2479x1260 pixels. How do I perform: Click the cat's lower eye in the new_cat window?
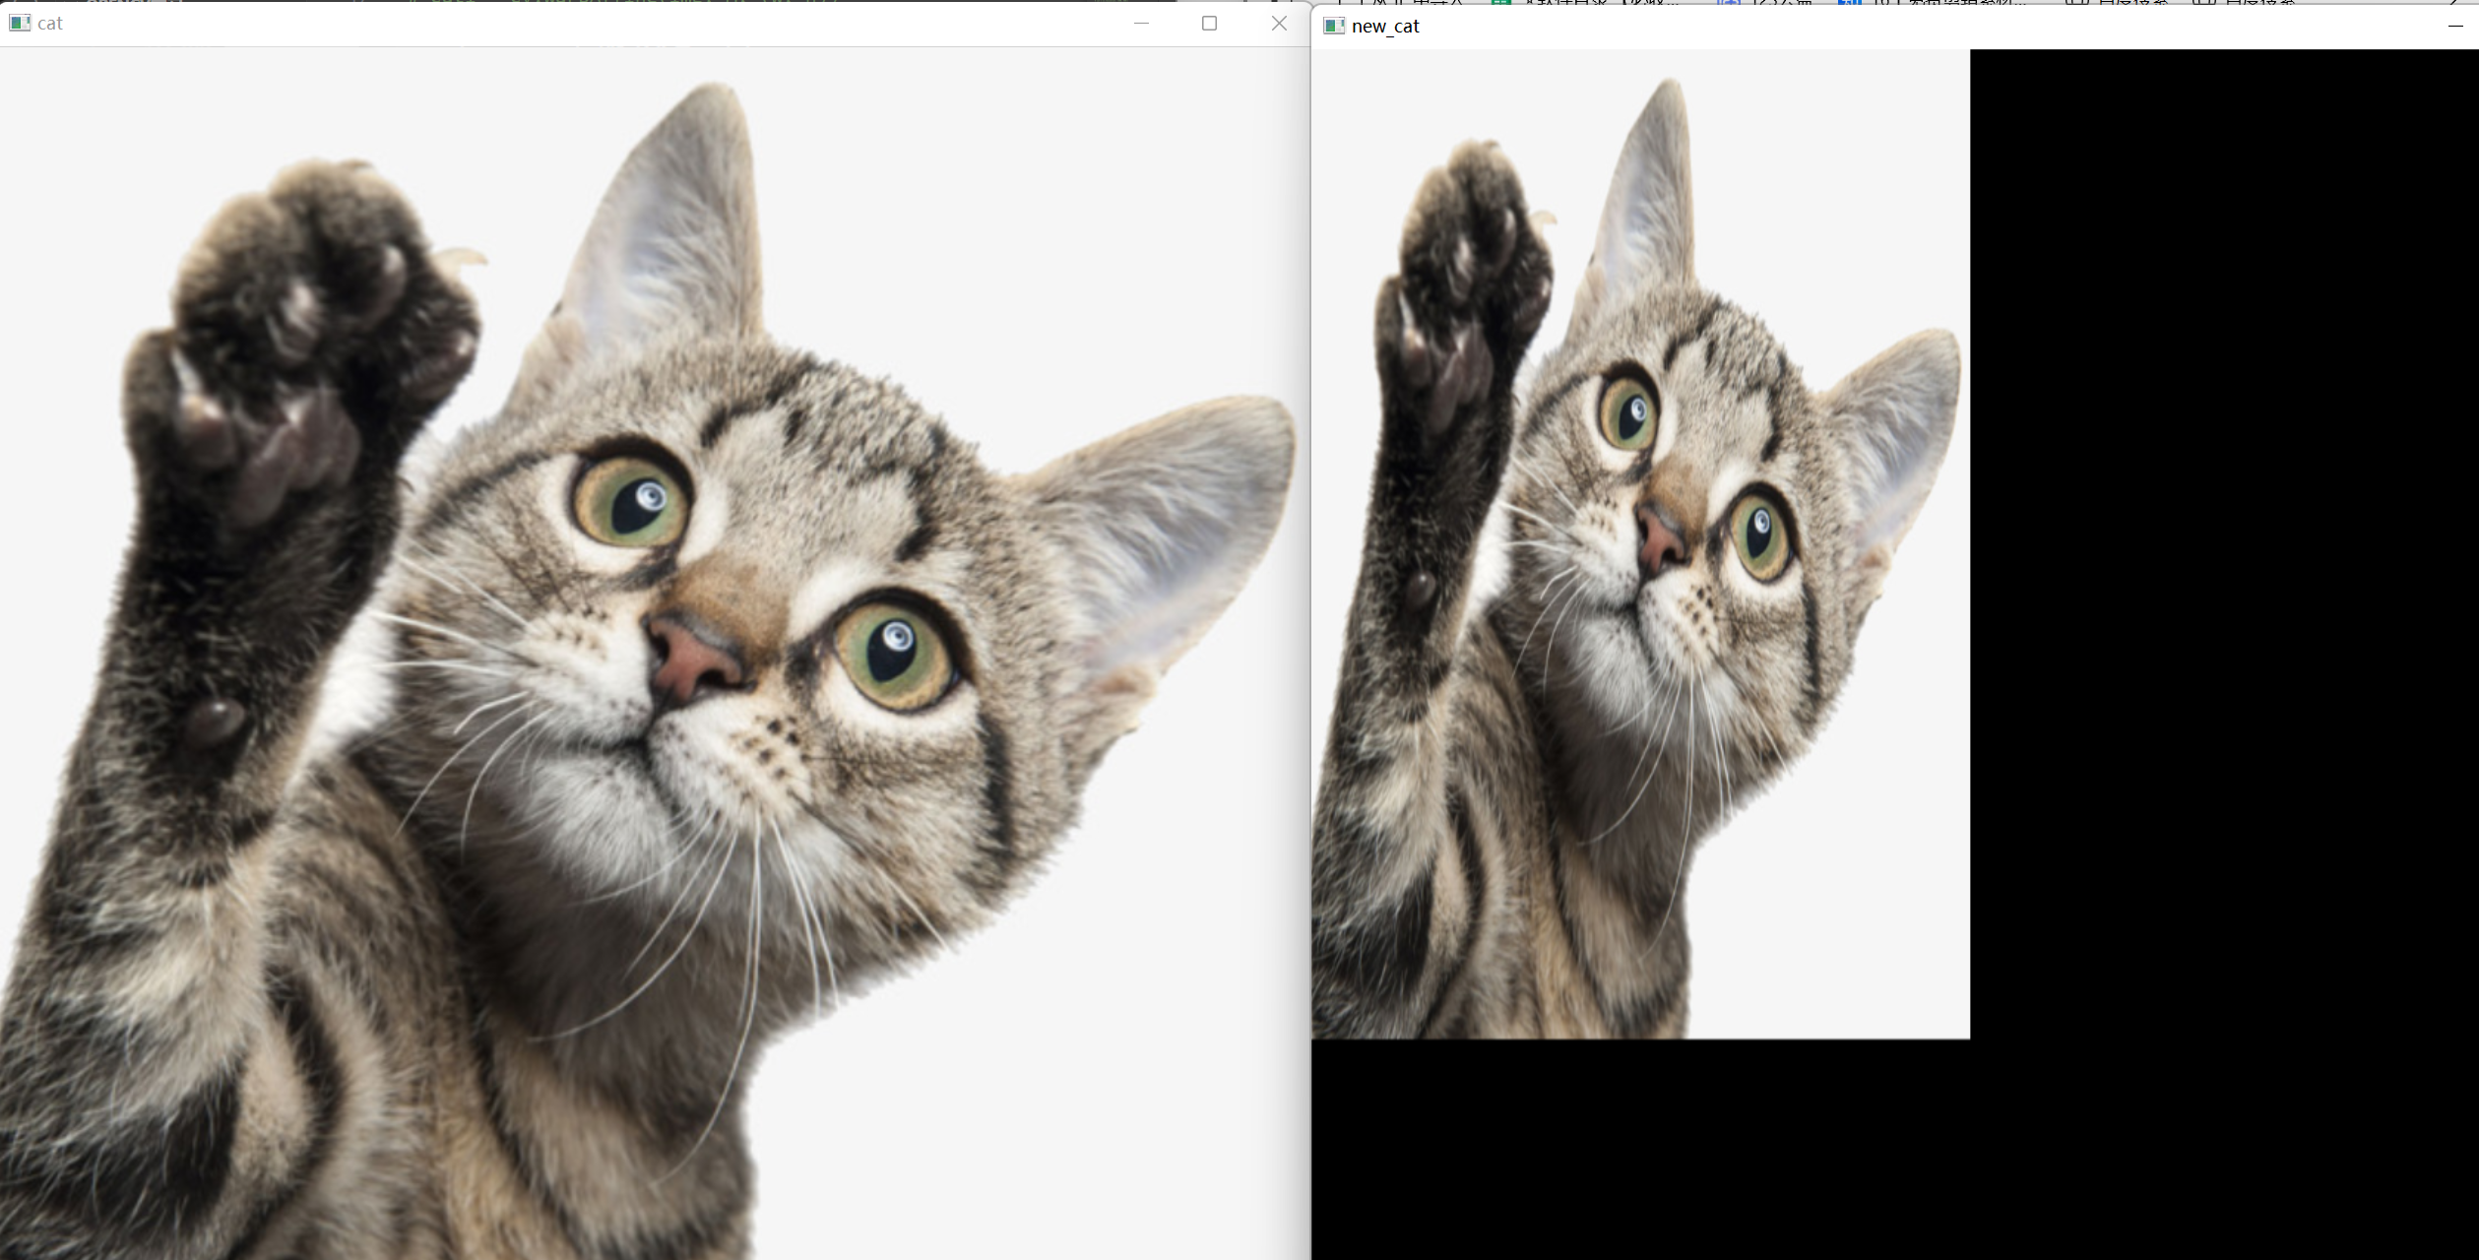[x=1760, y=536]
